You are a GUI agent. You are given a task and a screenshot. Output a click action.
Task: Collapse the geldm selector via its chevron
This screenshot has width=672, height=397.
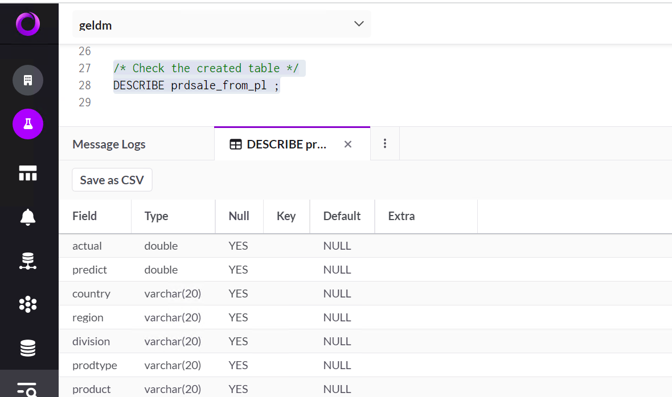tap(359, 23)
